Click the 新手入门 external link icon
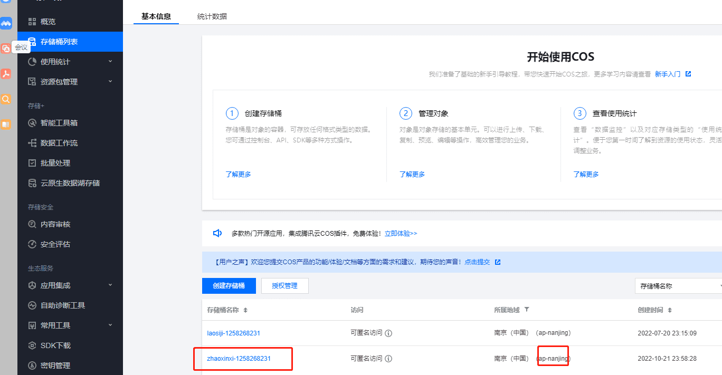722x375 pixels. coord(688,74)
